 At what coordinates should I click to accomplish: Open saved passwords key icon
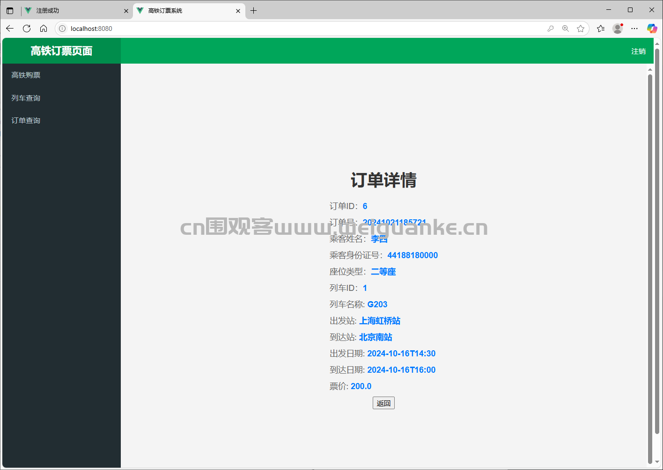[551, 29]
